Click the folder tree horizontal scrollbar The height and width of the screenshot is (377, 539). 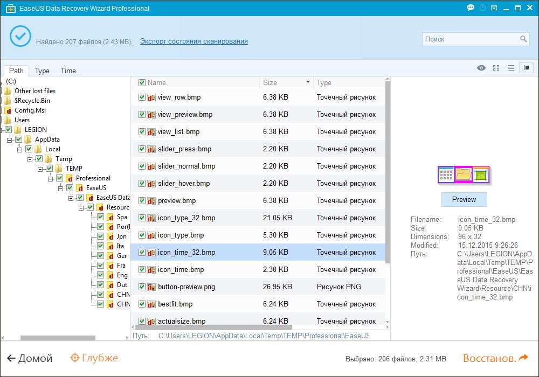pyautogui.click(x=58, y=338)
